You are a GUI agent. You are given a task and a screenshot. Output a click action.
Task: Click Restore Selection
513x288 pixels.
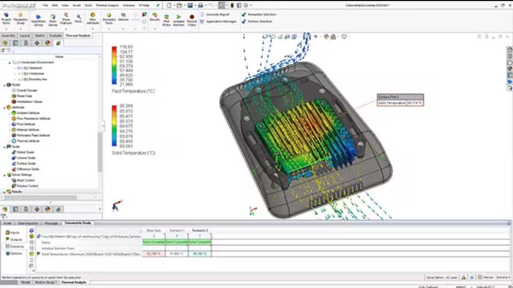click(x=257, y=21)
